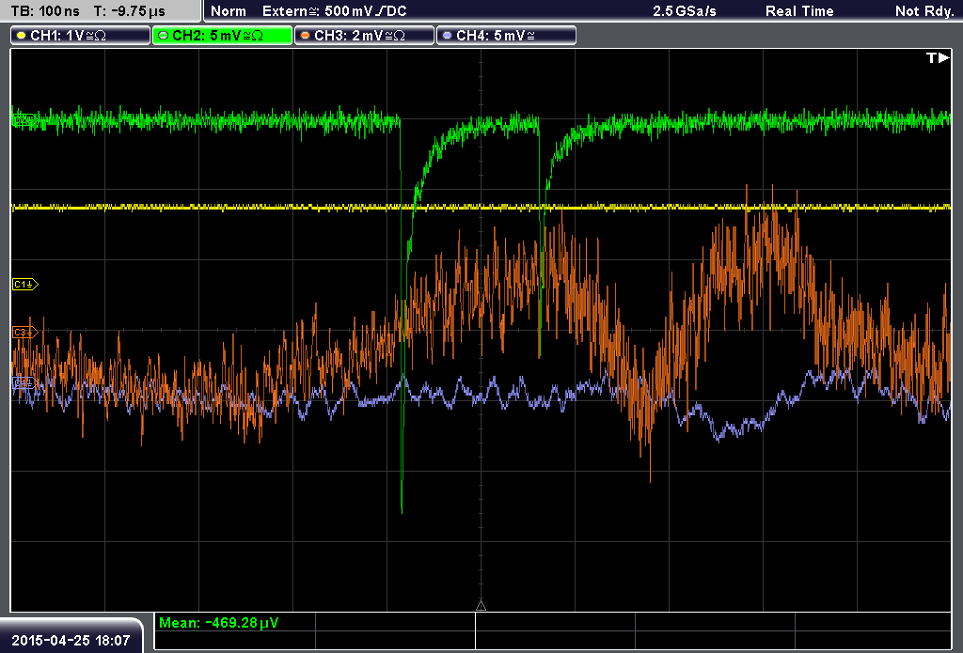
Task: Click the T: -9.75 µs trigger offset
Action: click(x=130, y=11)
